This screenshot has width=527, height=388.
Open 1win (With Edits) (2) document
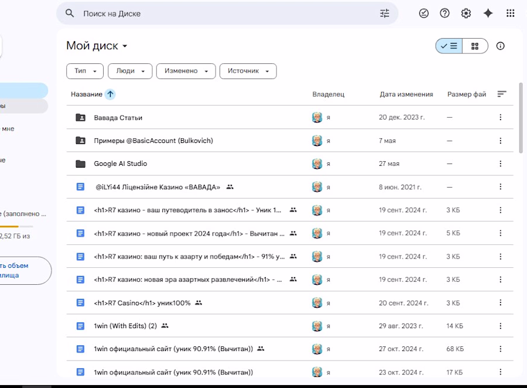(125, 326)
